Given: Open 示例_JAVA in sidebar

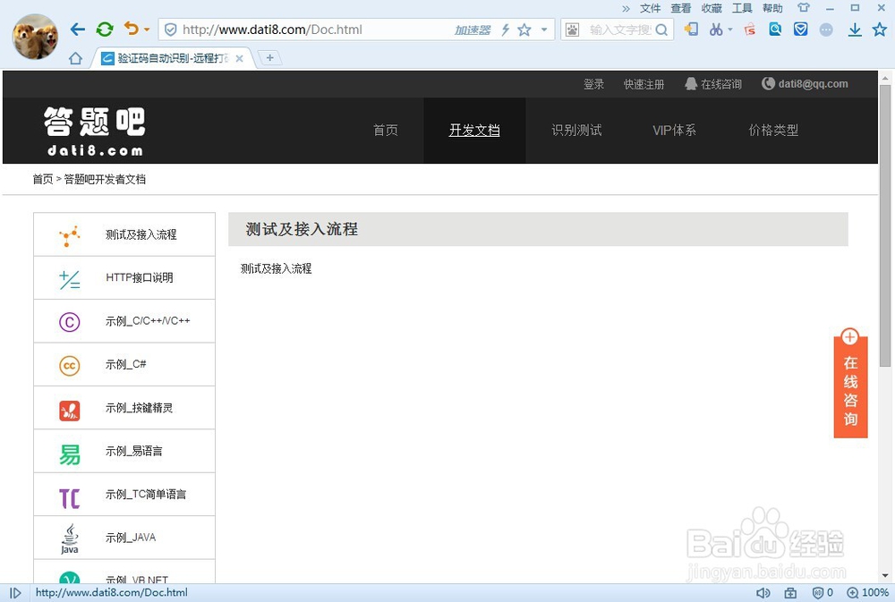Looking at the screenshot, I should coord(124,538).
